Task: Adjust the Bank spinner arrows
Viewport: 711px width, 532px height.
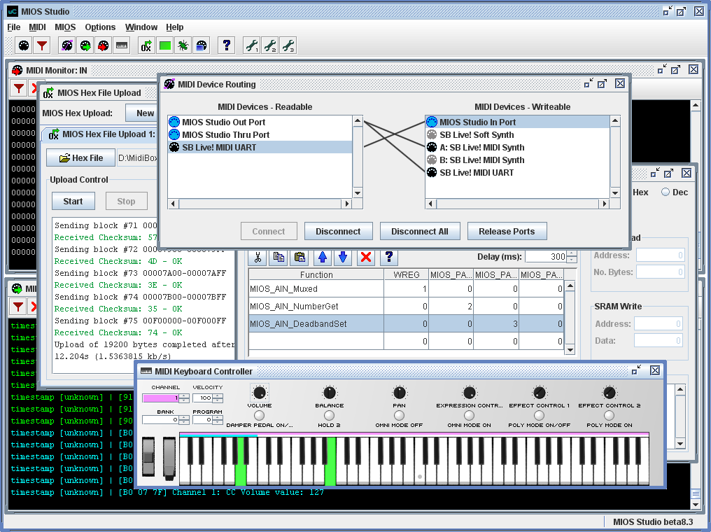Action: [x=183, y=420]
